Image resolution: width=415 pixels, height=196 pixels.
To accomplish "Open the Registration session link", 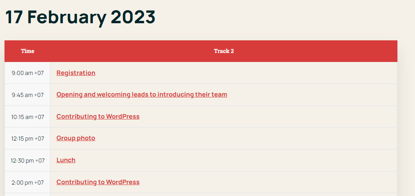I will coord(76,73).
